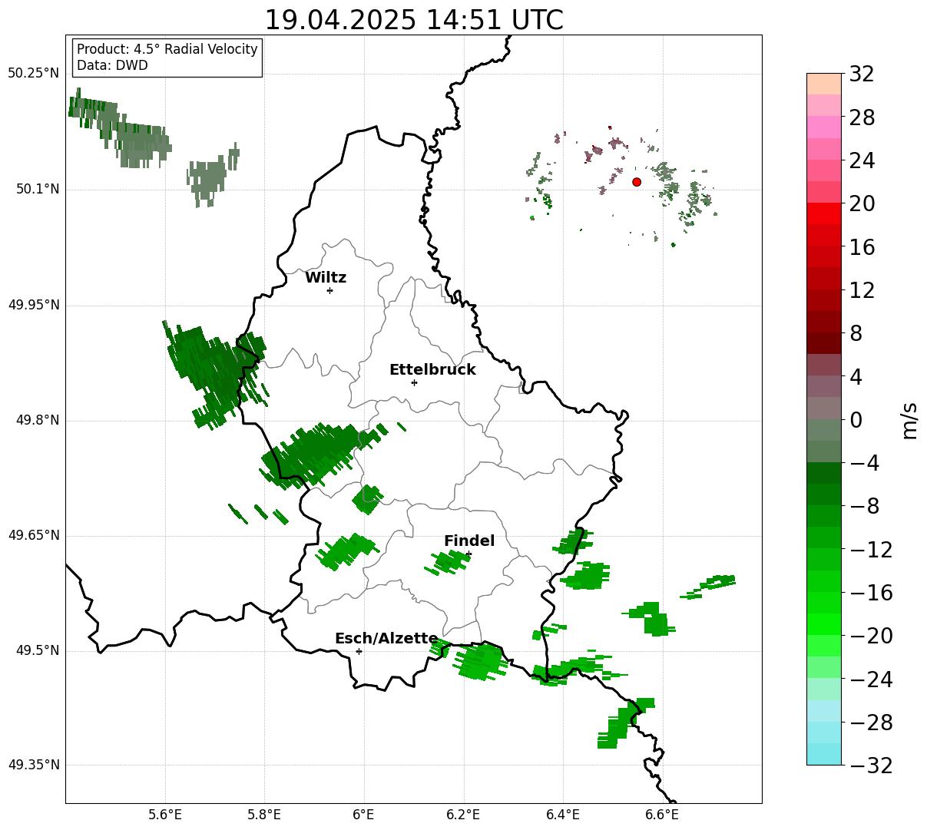Click the cyan swatch at bottom of colorbar

click(824, 754)
